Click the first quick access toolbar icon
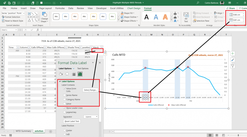Image resolution: width=247 pixels, height=137 pixels. pyautogui.click(x=5, y=3)
